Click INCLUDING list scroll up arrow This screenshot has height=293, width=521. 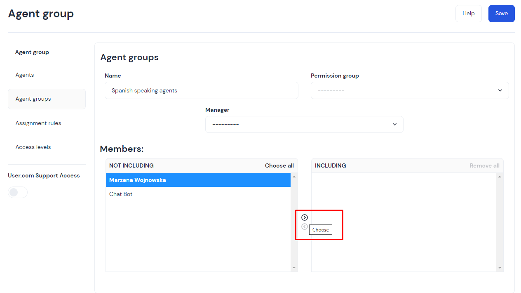(500, 177)
